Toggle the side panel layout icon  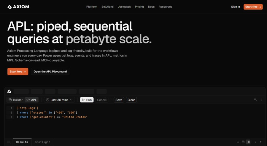coord(248,142)
